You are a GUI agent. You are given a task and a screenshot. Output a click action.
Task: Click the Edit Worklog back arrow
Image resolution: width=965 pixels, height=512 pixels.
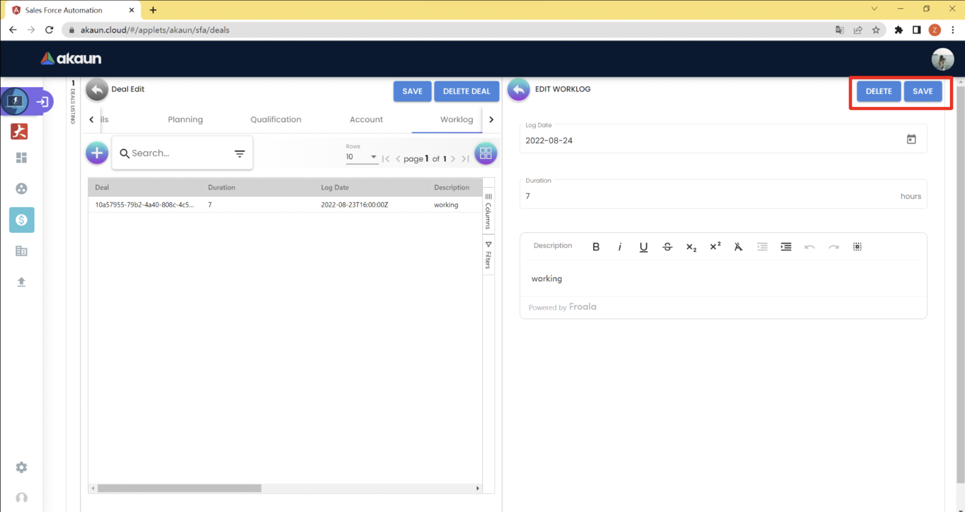(518, 89)
